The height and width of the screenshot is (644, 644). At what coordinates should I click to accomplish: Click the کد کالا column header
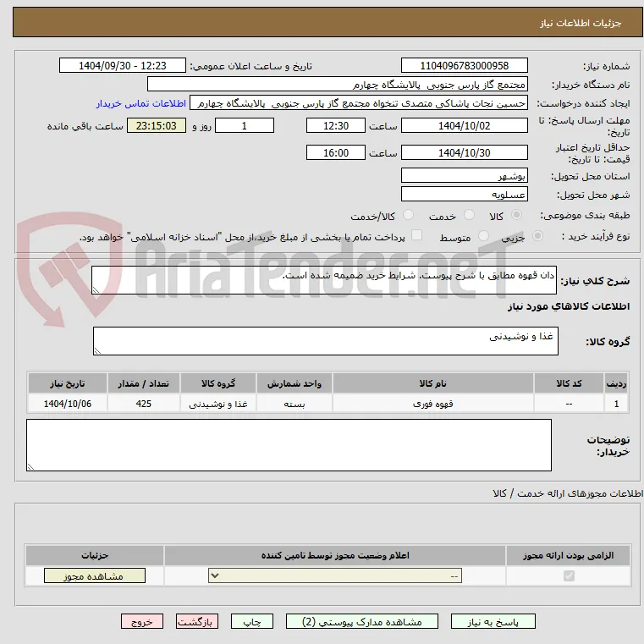coord(569,383)
